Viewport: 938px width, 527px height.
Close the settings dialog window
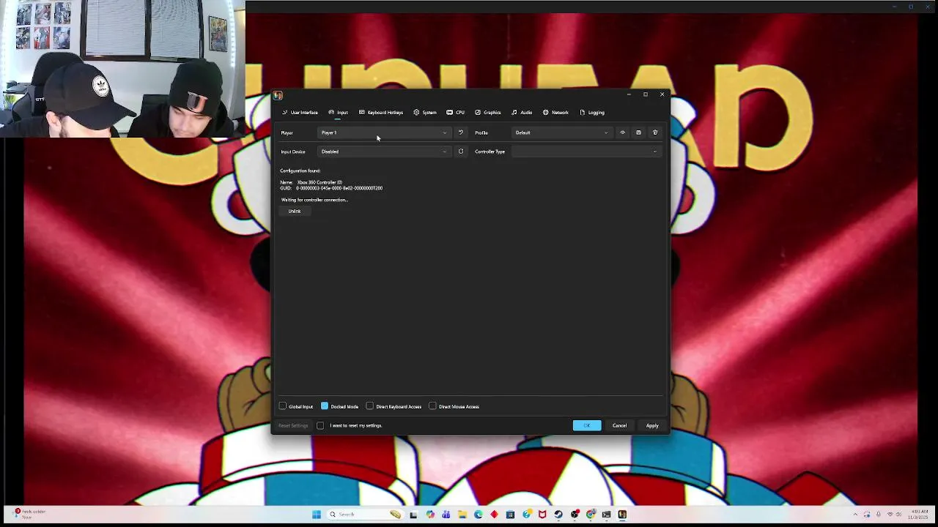coord(662,94)
